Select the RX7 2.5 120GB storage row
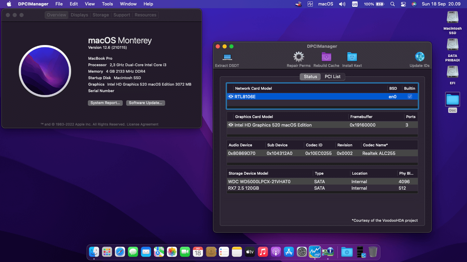 322,188
